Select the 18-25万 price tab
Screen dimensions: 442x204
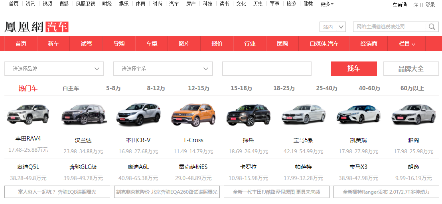coord(284,88)
